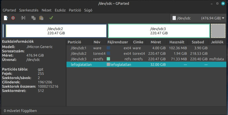Click the Copy partition toolbar icon
This screenshot has width=228, height=115.
(33, 18)
